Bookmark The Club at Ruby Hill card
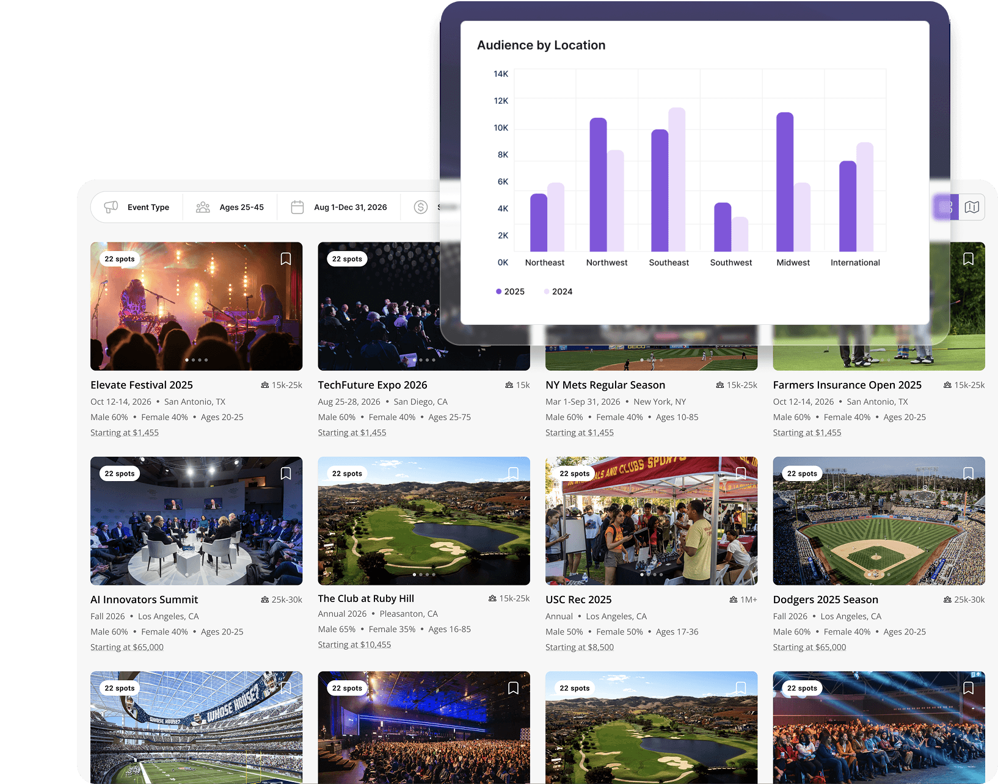The height and width of the screenshot is (784, 998). pos(513,474)
